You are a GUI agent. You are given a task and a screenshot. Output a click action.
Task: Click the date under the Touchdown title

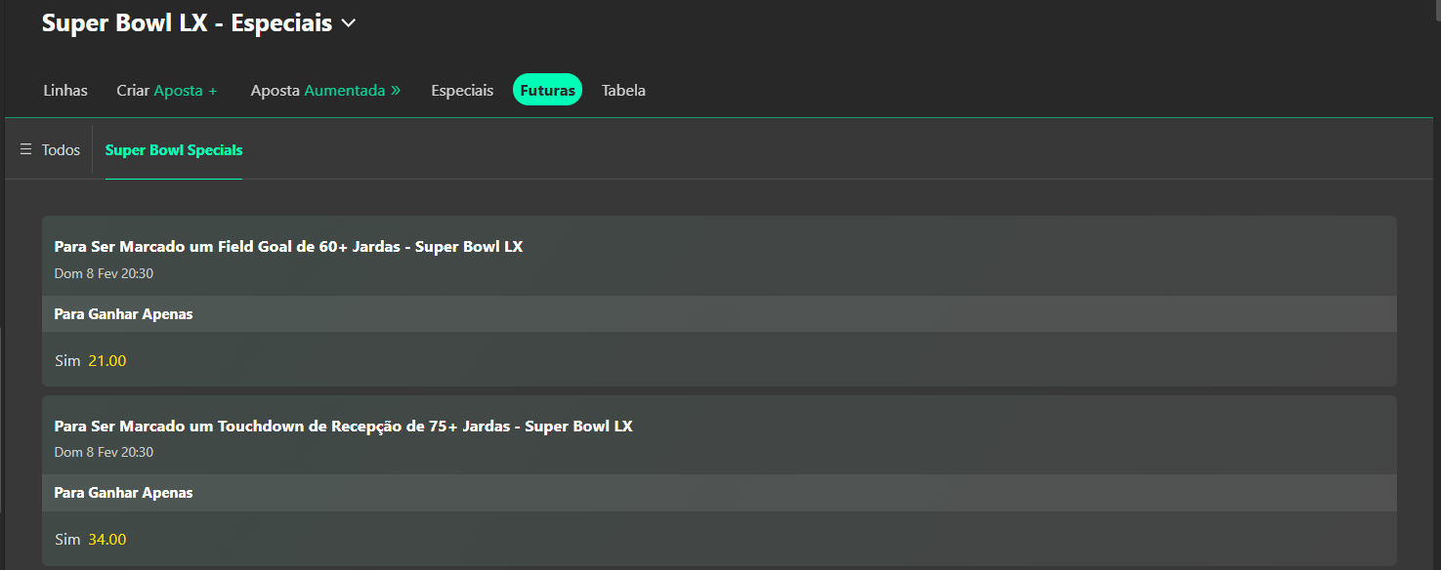tap(104, 452)
